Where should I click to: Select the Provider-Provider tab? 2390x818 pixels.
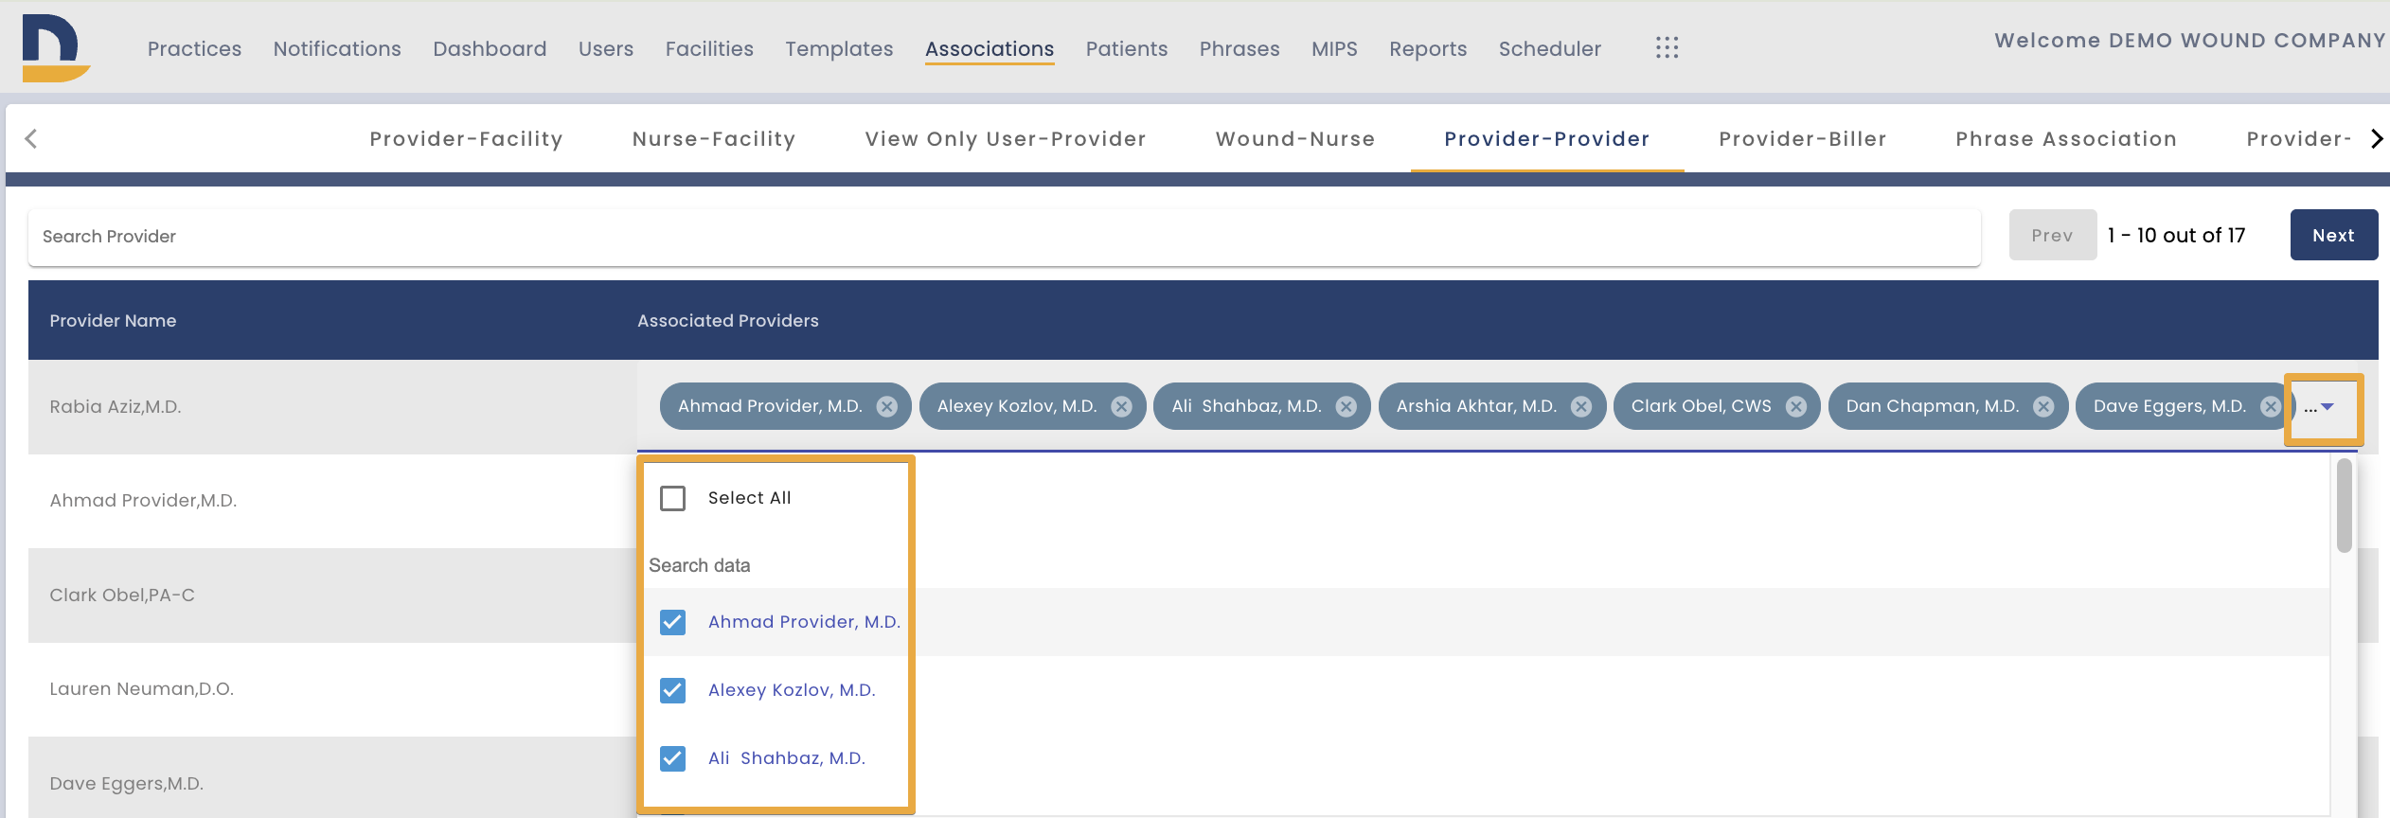tap(1547, 139)
